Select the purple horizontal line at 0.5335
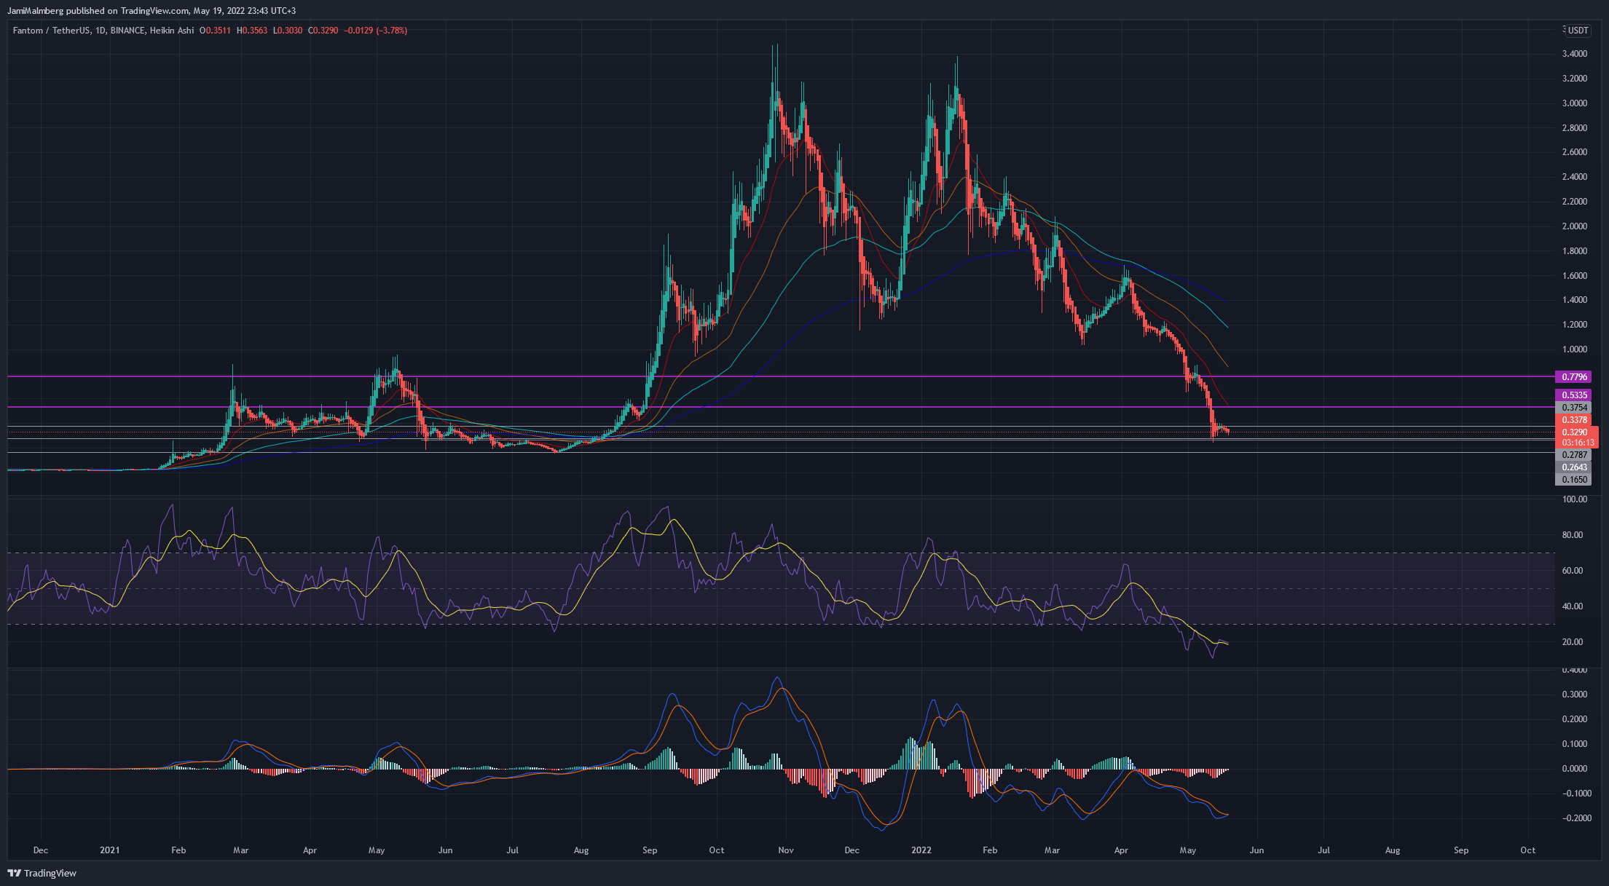The width and height of the screenshot is (1609, 886). tap(781, 407)
